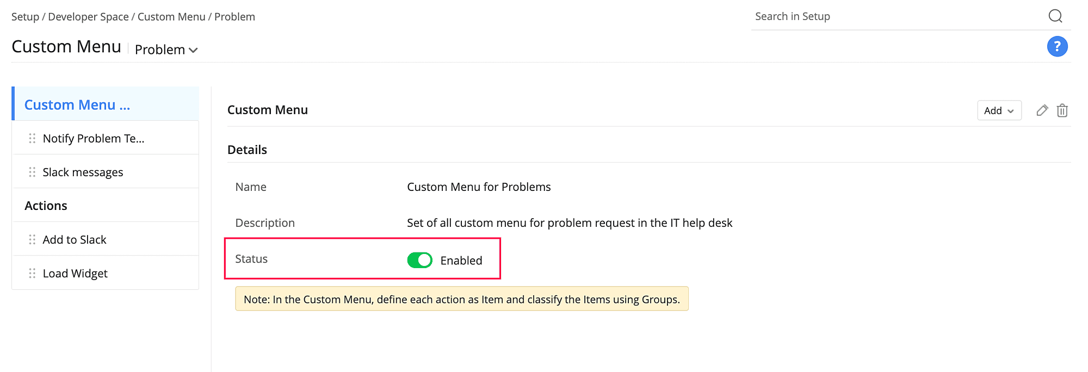Open the Problem module dropdown
Screen dimensions: 1088x372
tap(166, 50)
